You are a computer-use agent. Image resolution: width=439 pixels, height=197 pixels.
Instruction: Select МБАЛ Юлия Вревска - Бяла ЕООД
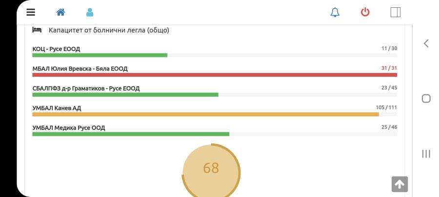tap(80, 69)
